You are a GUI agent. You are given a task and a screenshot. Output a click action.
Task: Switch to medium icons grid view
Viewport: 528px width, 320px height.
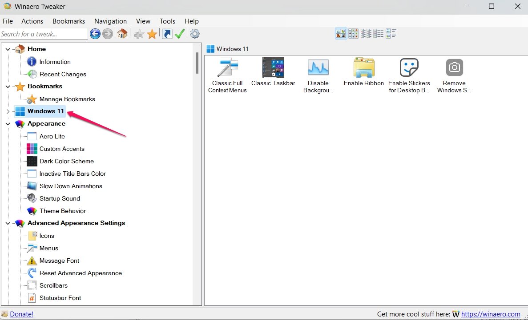353,34
